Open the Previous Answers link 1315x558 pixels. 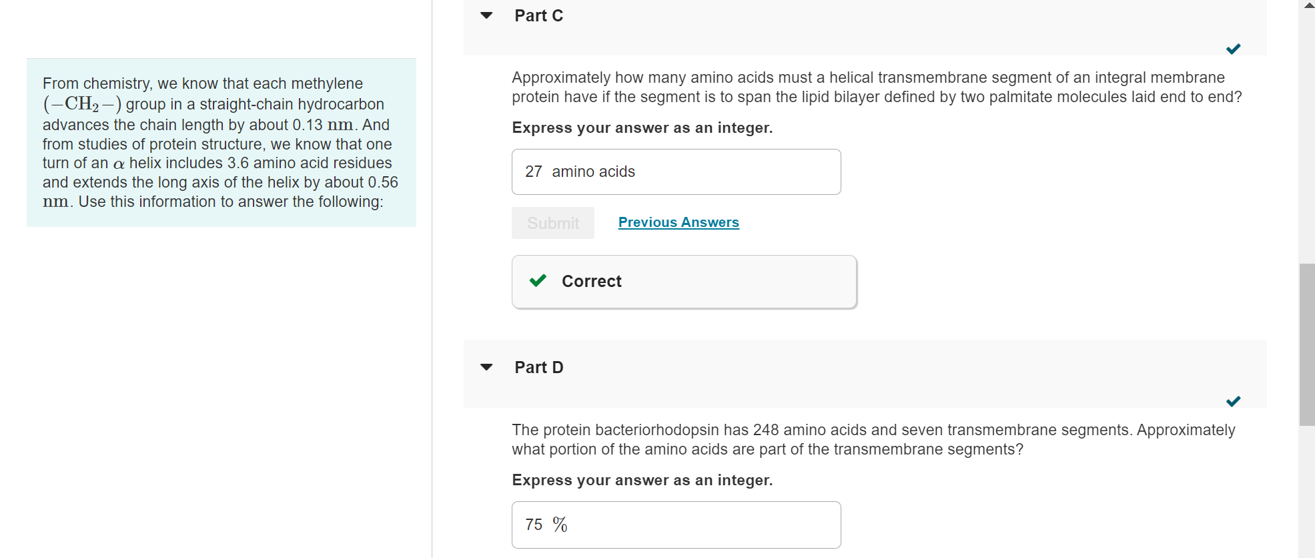[x=679, y=222]
